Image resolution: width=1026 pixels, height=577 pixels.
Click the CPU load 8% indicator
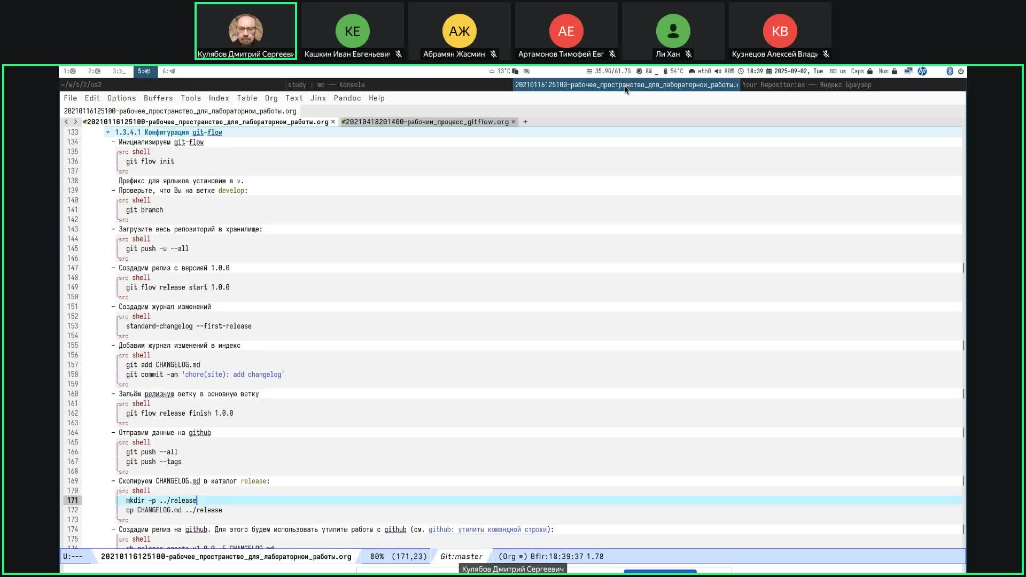point(644,71)
